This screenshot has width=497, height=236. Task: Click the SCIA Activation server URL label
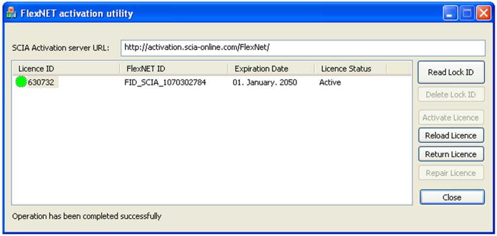(x=61, y=48)
